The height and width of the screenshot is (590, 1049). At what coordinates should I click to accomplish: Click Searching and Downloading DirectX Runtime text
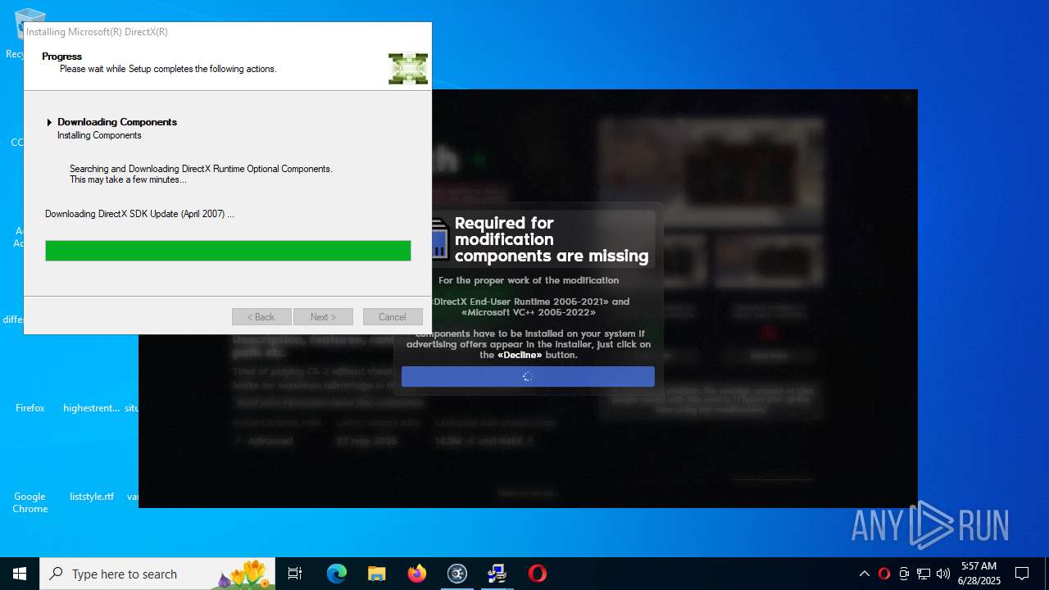(201, 169)
